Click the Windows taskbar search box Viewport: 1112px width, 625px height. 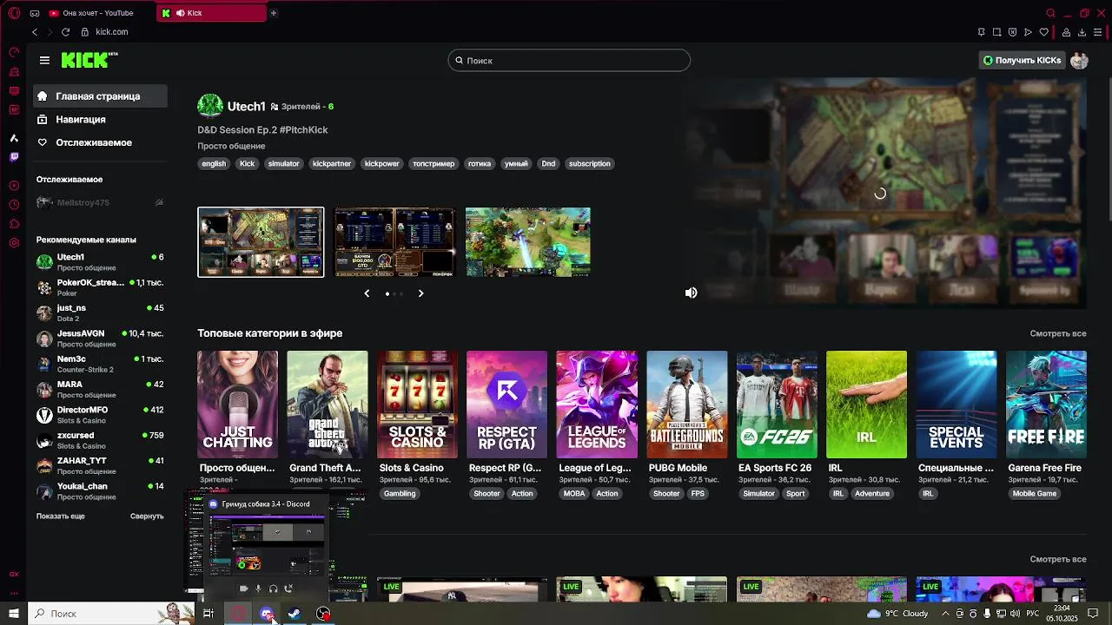(x=113, y=614)
